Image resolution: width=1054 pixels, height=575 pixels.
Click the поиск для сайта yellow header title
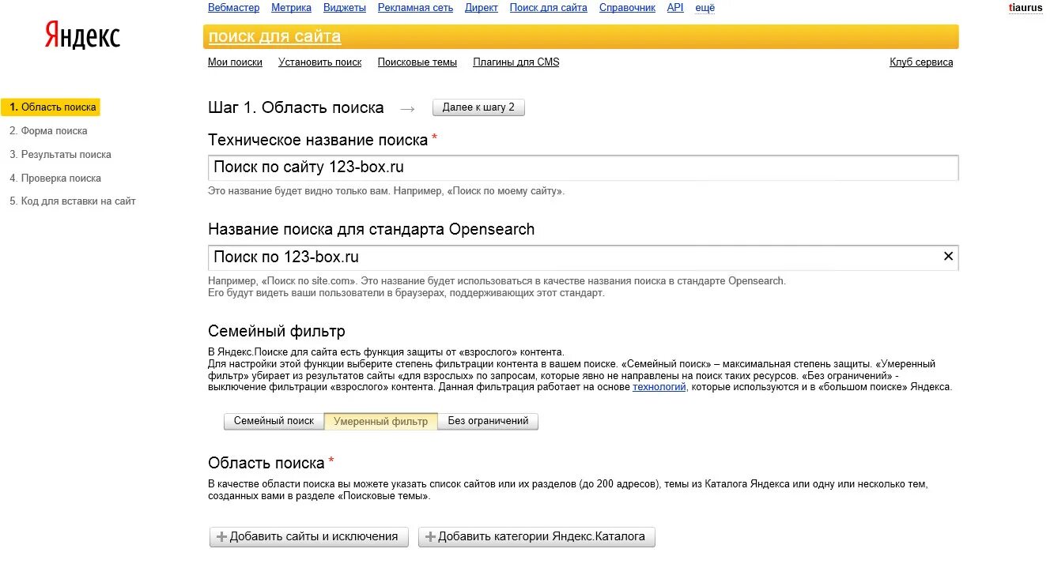[x=275, y=36]
